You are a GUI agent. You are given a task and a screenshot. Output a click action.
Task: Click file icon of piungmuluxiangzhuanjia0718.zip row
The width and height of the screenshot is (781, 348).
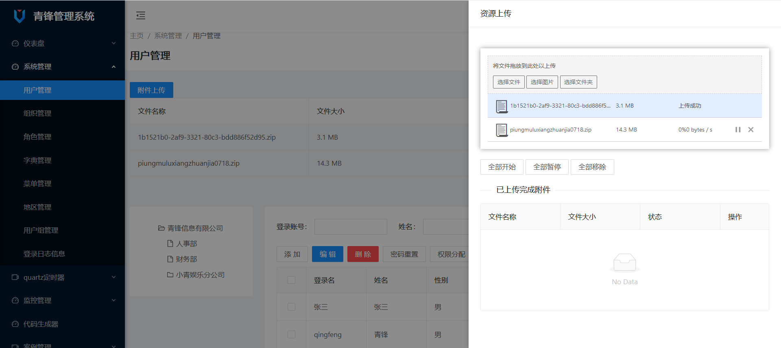[x=502, y=130]
